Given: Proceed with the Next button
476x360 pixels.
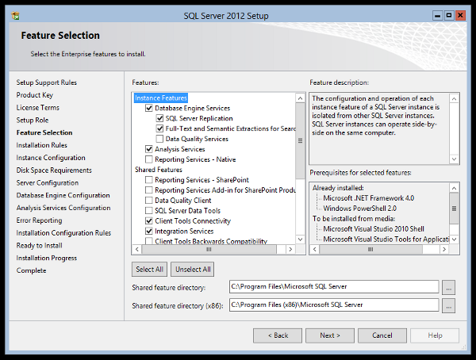Looking at the screenshot, I should [x=330, y=335].
